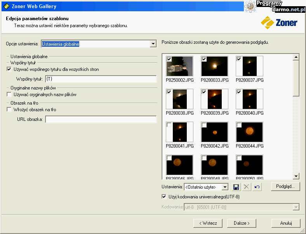Select the P8280039.JPG moon thumbnail
306x234 pixels.
[214, 99]
